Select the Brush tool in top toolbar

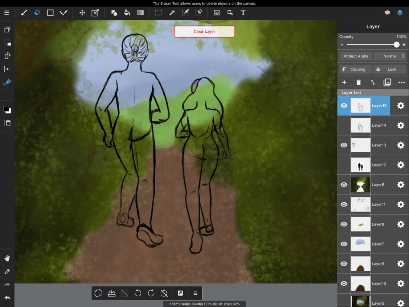[x=24, y=13]
